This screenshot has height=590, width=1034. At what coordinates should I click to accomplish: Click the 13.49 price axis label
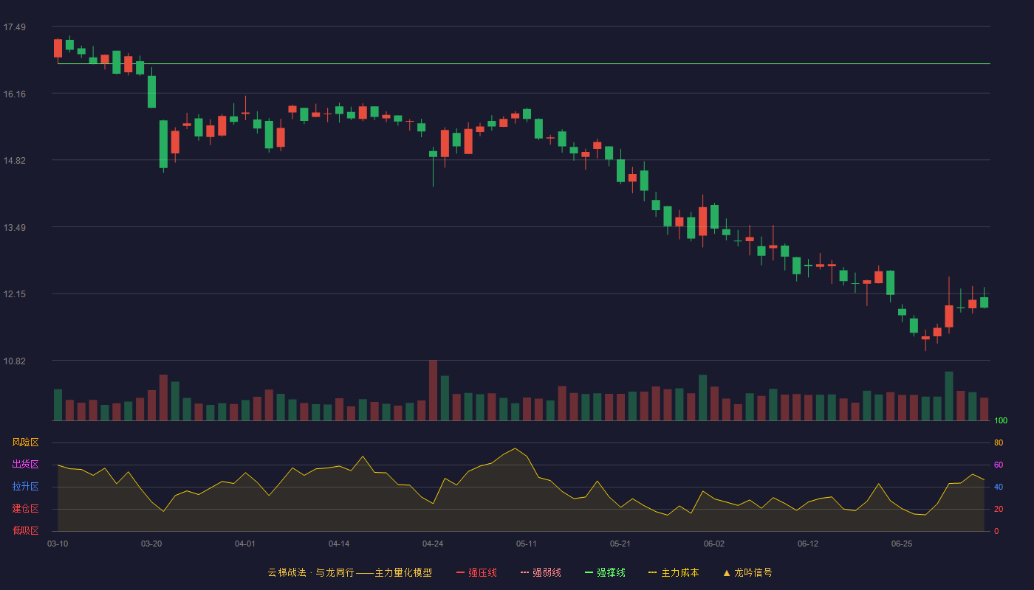tap(14, 228)
